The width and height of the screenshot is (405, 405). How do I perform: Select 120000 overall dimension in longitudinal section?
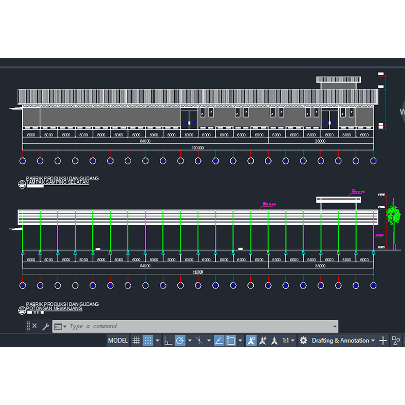[x=198, y=272]
